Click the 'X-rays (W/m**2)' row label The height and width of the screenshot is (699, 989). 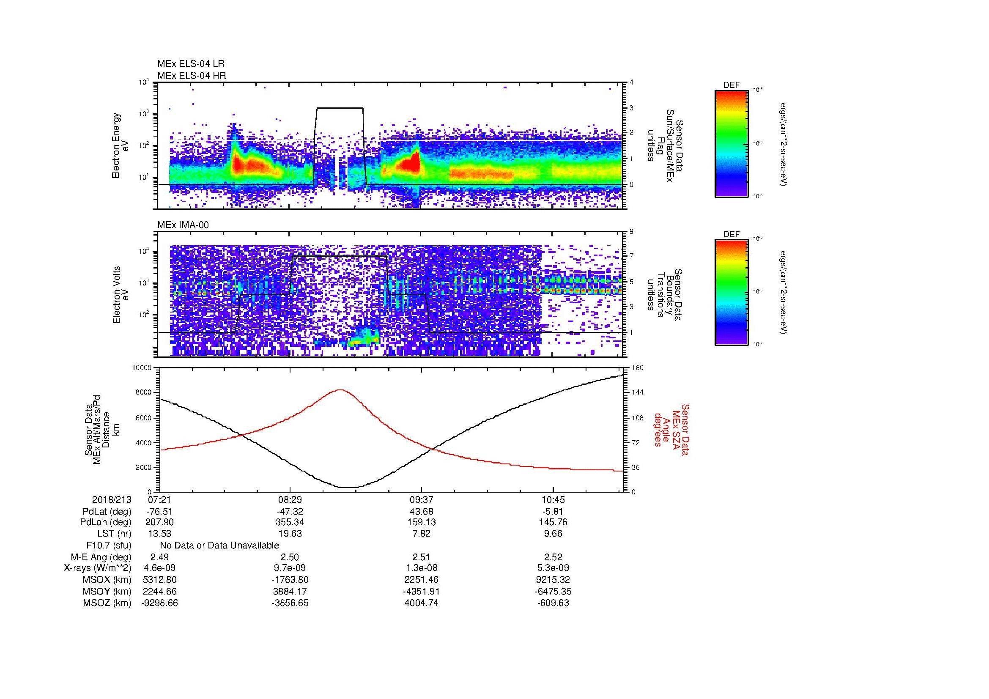pos(98,568)
